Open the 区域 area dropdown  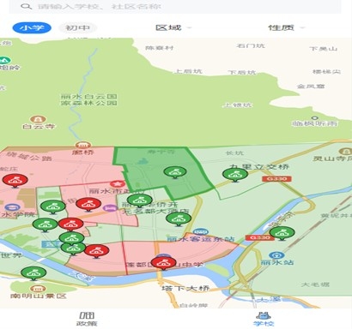[173, 27]
